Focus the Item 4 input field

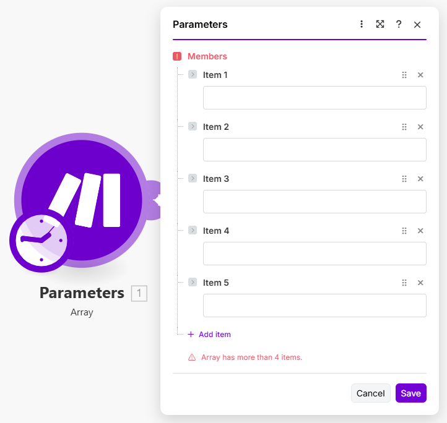(315, 254)
